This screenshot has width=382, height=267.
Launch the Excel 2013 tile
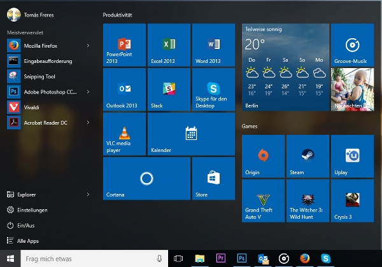click(169, 45)
